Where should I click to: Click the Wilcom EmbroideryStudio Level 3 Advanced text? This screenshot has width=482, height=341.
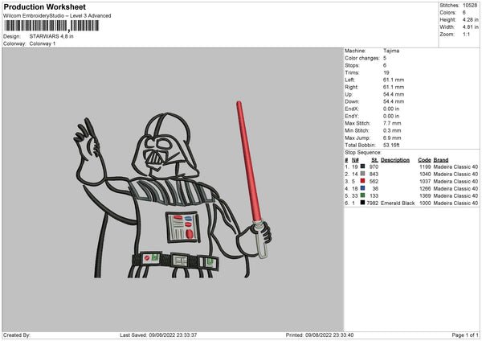pos(57,16)
